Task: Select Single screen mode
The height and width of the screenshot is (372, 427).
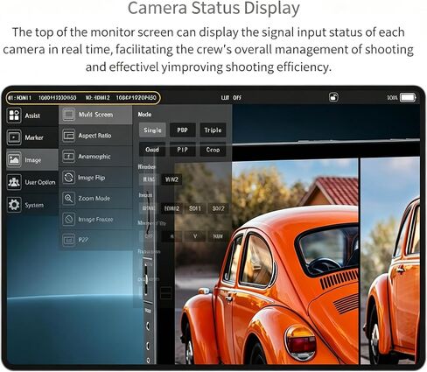Action: [x=152, y=130]
